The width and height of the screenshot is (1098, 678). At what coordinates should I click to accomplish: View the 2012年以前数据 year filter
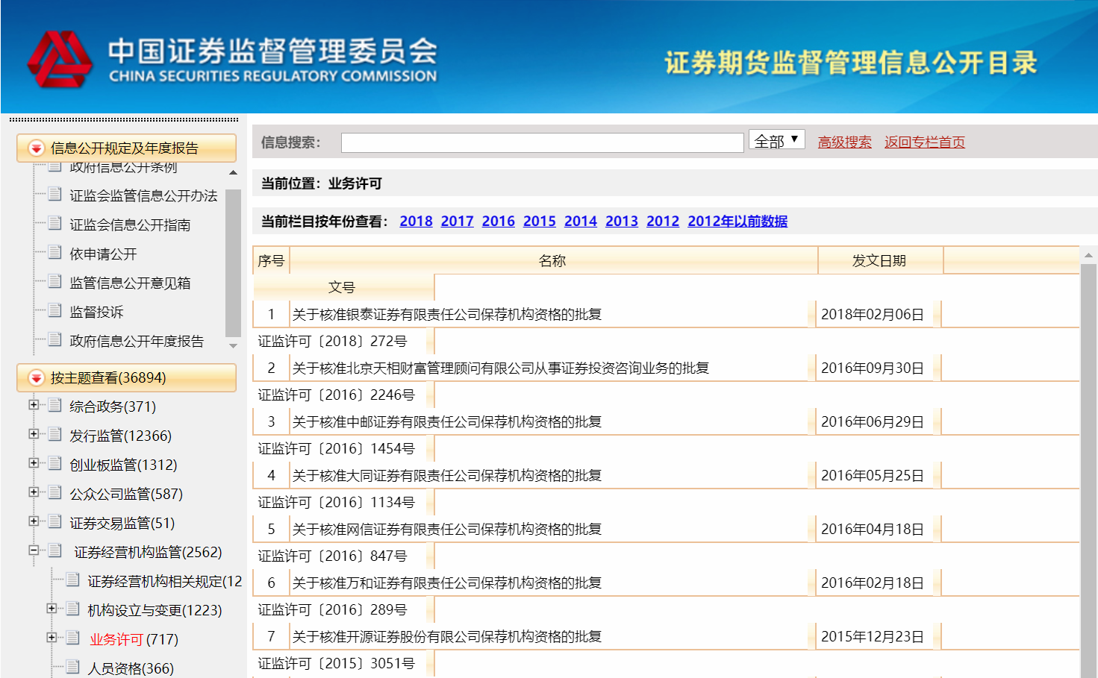point(737,222)
